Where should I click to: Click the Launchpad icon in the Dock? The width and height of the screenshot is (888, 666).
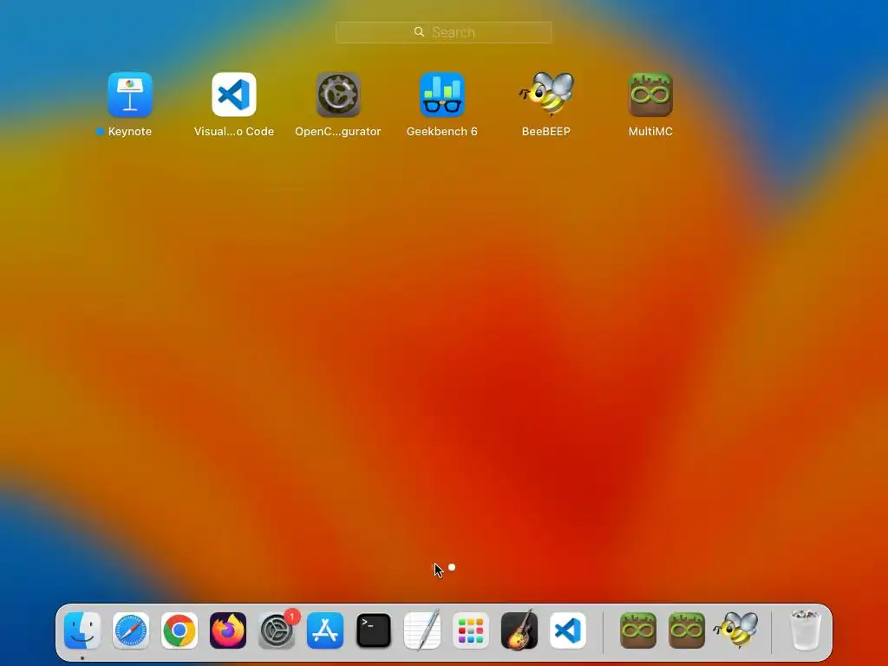click(471, 630)
